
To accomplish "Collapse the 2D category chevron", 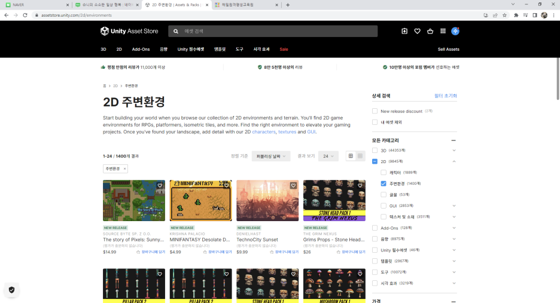I will (454, 161).
